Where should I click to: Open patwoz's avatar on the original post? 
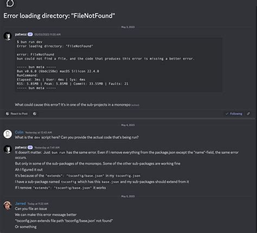8,36
